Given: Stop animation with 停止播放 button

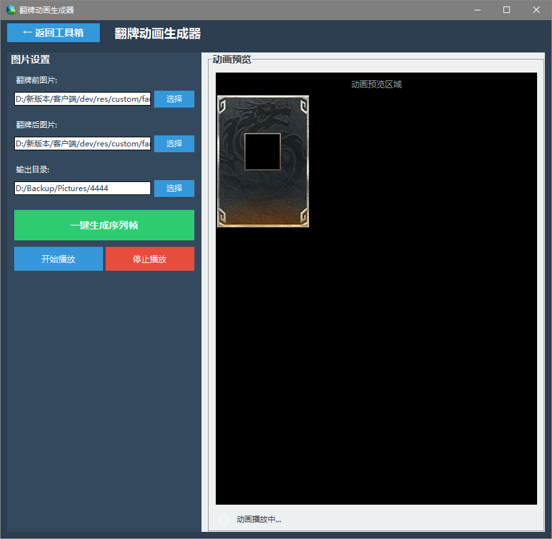Looking at the screenshot, I should (150, 259).
